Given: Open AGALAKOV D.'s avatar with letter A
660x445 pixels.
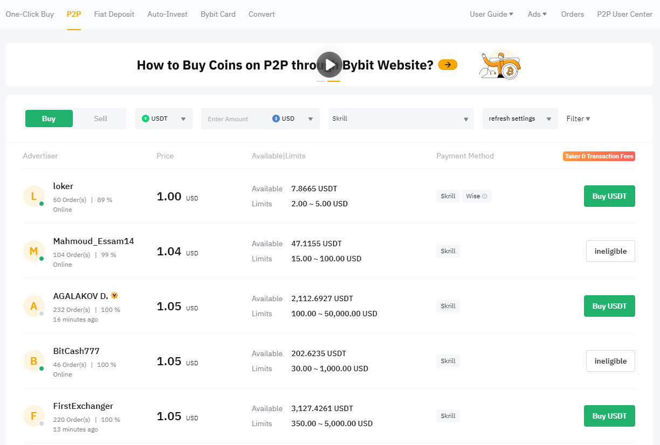Looking at the screenshot, I should [33, 306].
